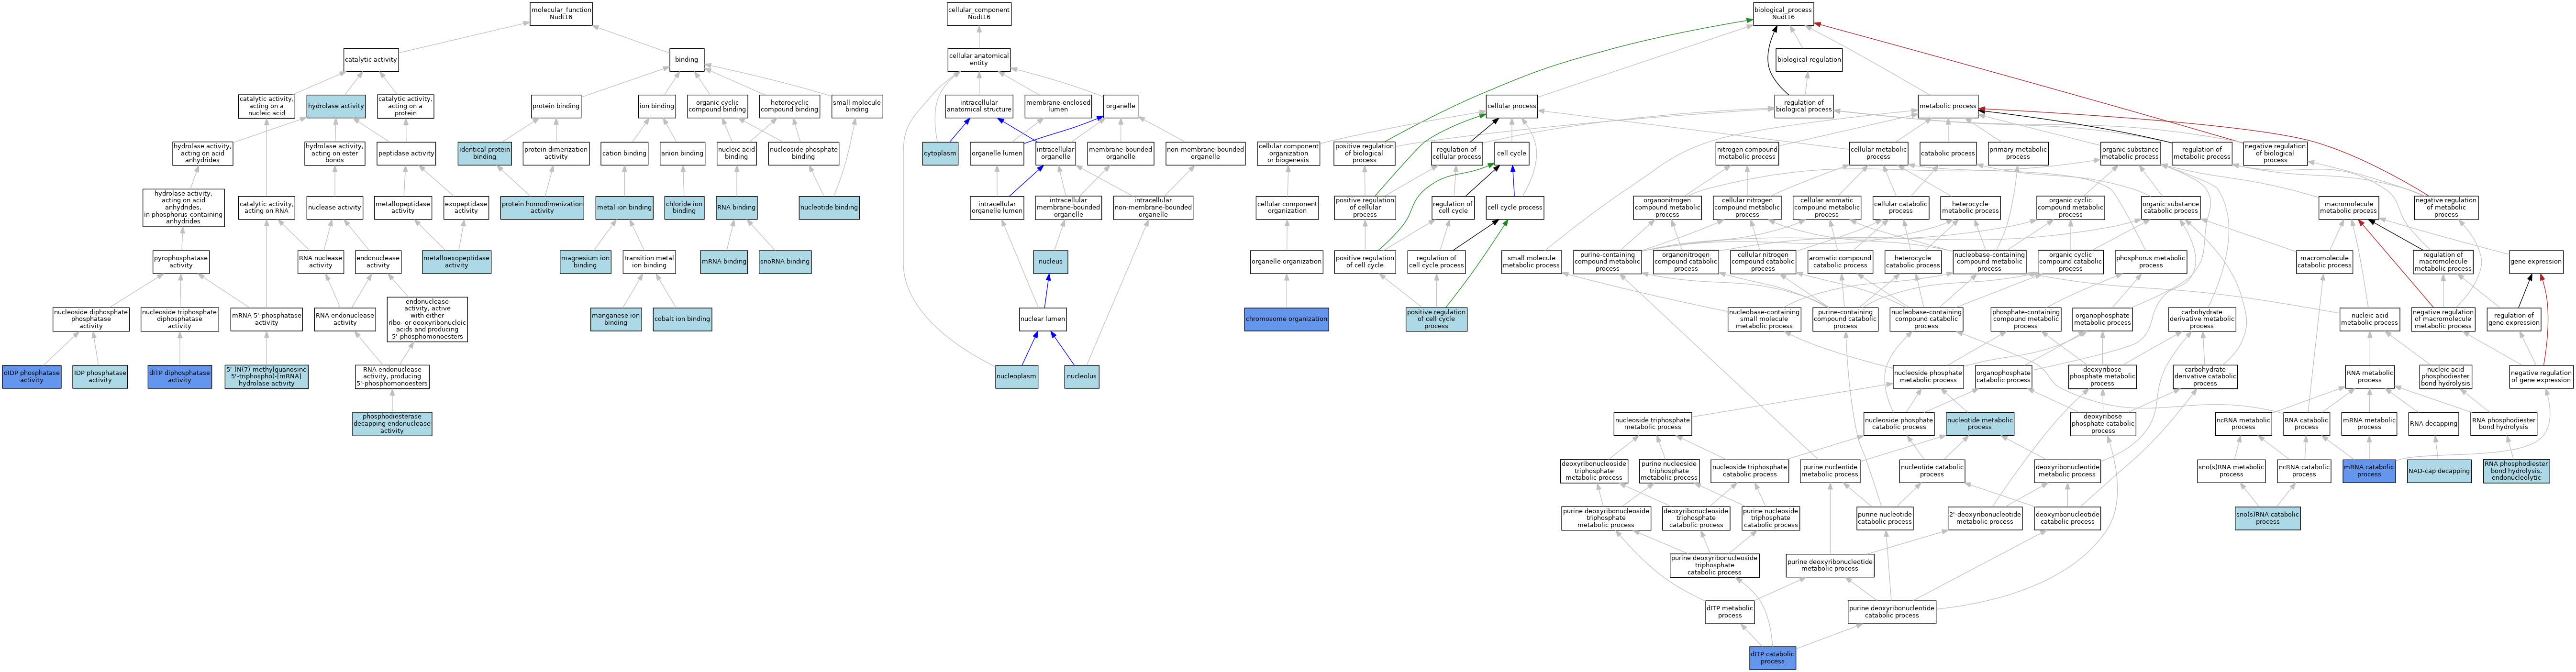Viewport: 2576px width, 672px height.
Task: Select the organelle organization node
Action: click(1286, 262)
